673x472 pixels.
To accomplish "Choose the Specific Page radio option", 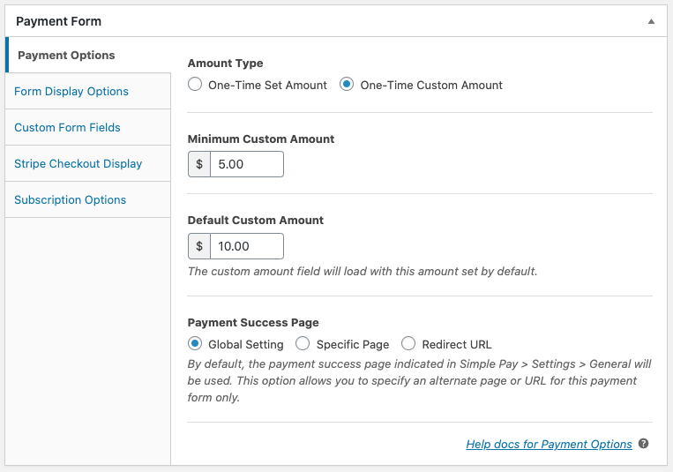I will [303, 344].
